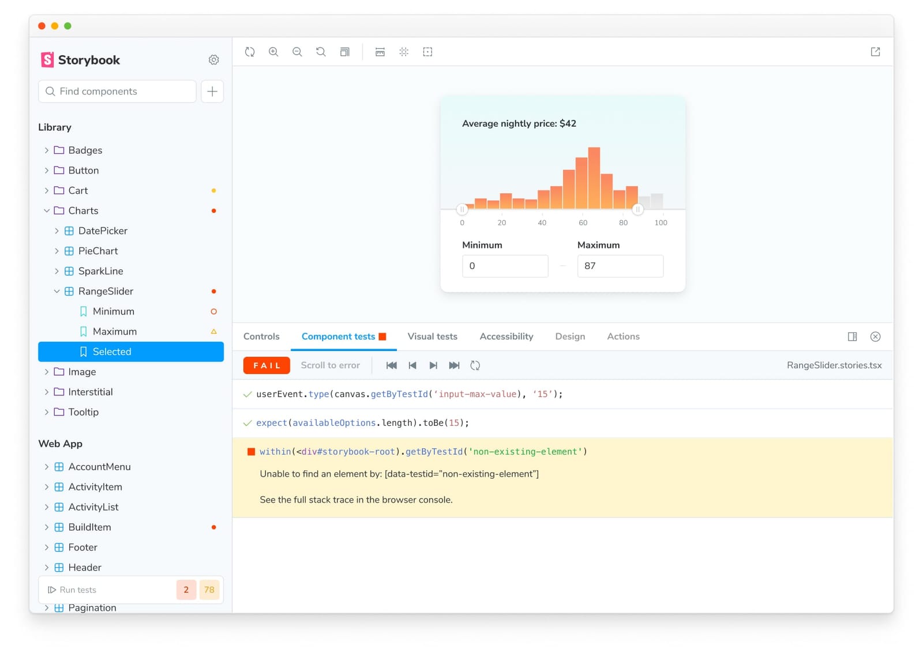This screenshot has height=657, width=923.
Task: Click the Find components search field
Action: pyautogui.click(x=118, y=92)
